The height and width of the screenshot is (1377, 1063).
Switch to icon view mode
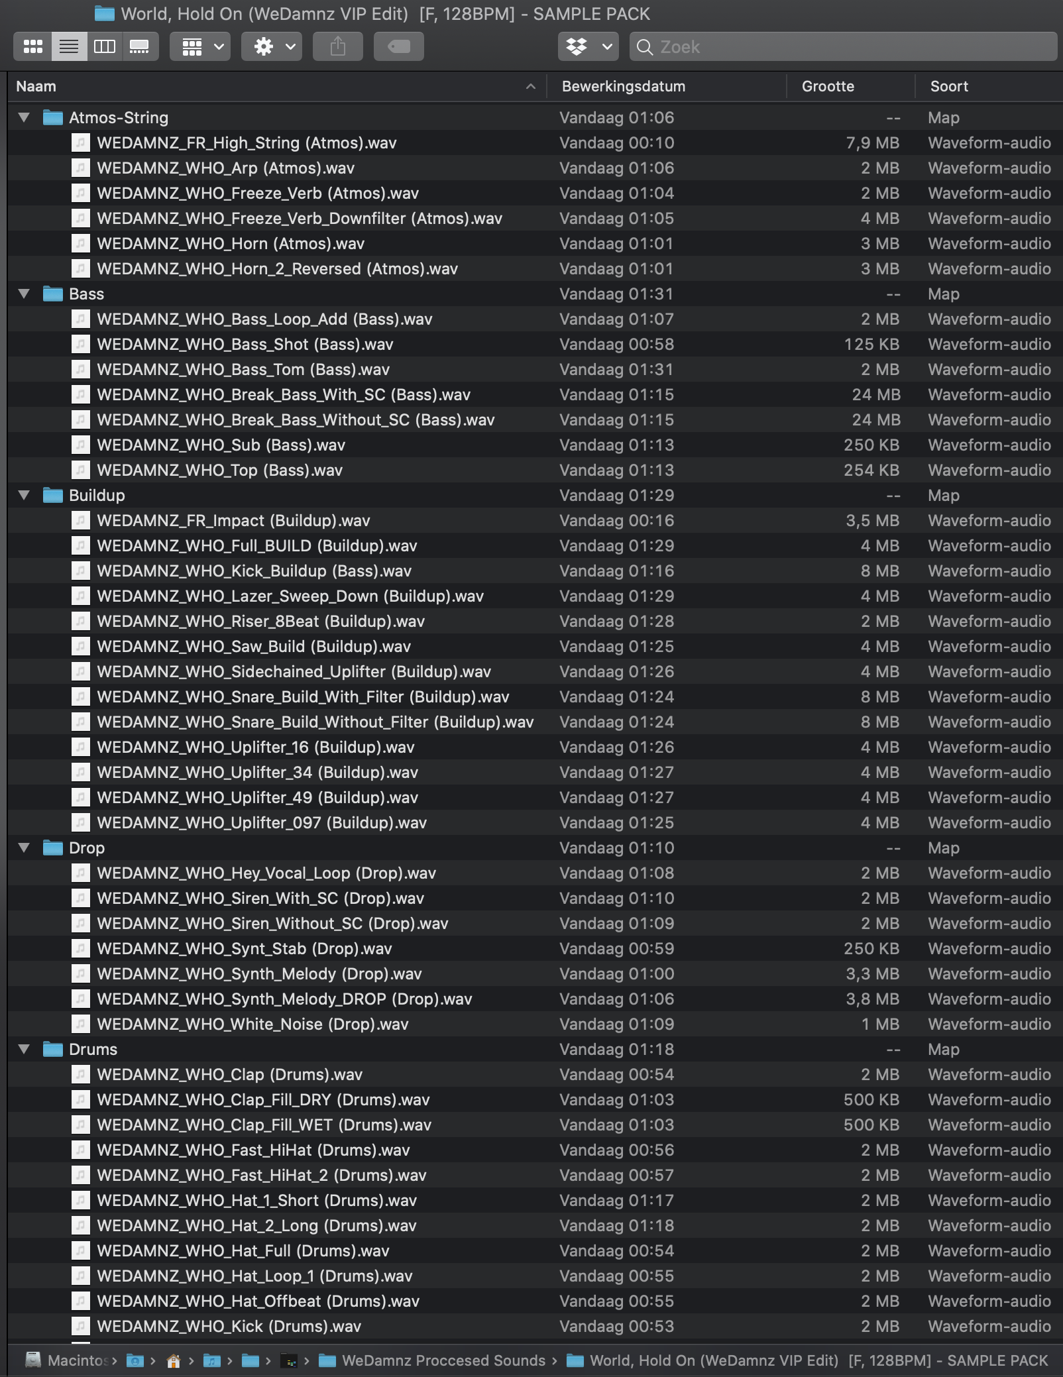(x=33, y=46)
